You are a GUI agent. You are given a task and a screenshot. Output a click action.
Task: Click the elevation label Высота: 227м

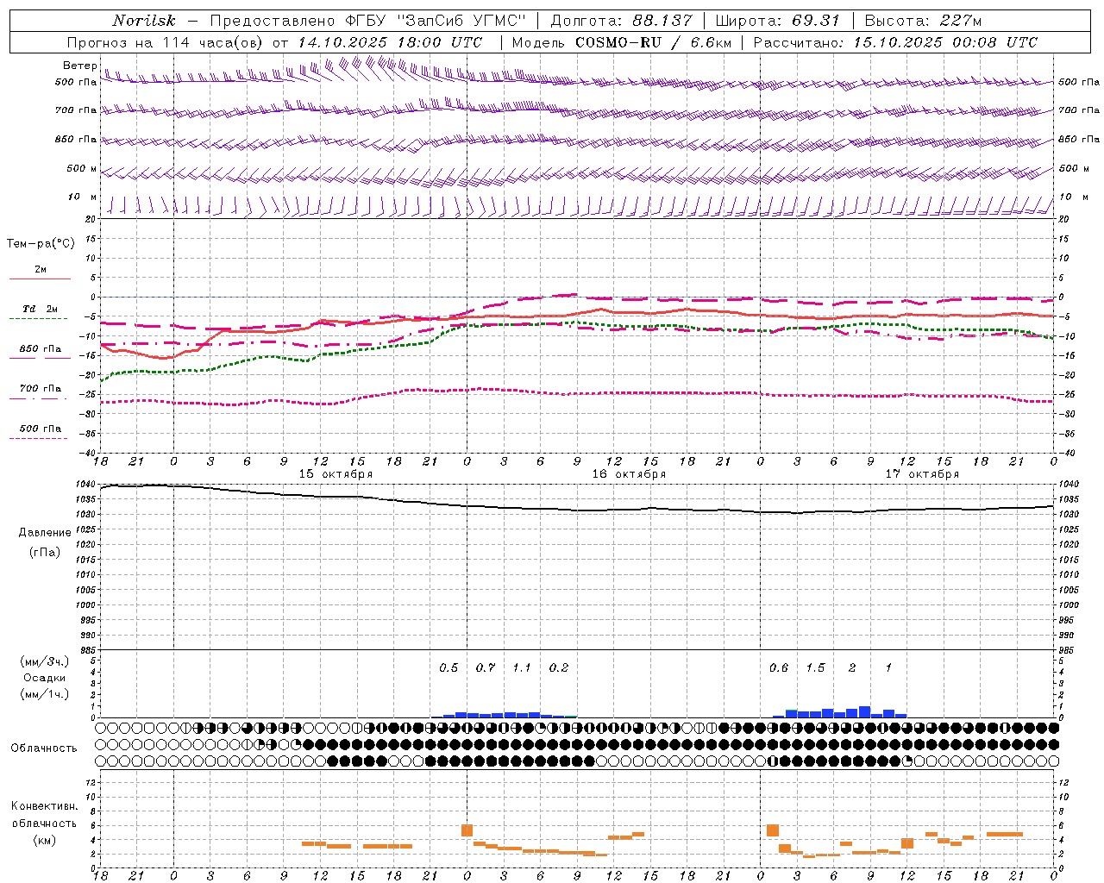click(923, 21)
